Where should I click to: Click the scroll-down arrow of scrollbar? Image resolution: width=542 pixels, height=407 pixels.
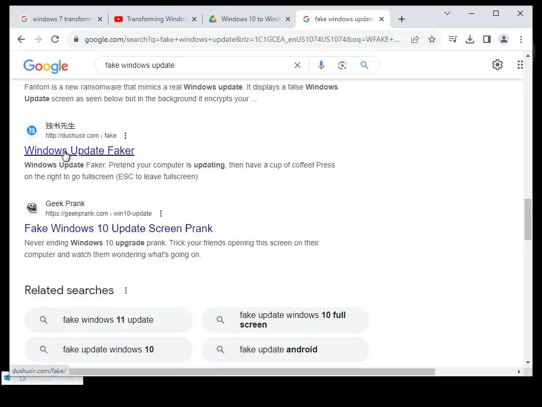tap(528, 362)
